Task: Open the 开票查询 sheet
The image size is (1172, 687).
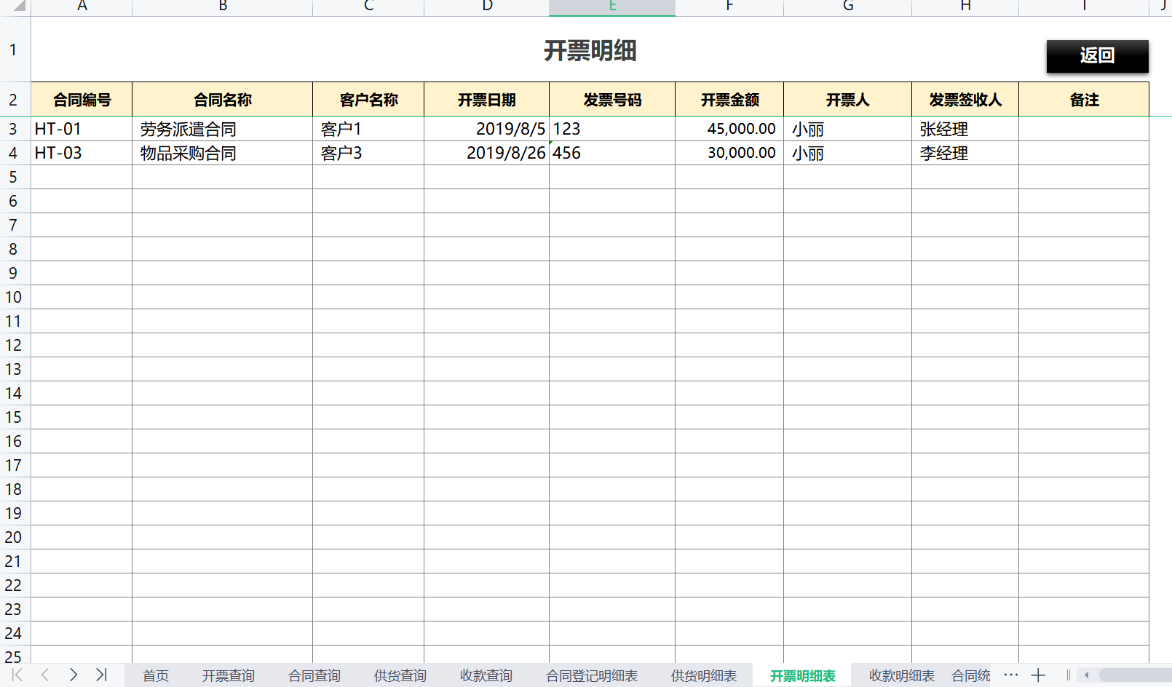Action: [228, 675]
